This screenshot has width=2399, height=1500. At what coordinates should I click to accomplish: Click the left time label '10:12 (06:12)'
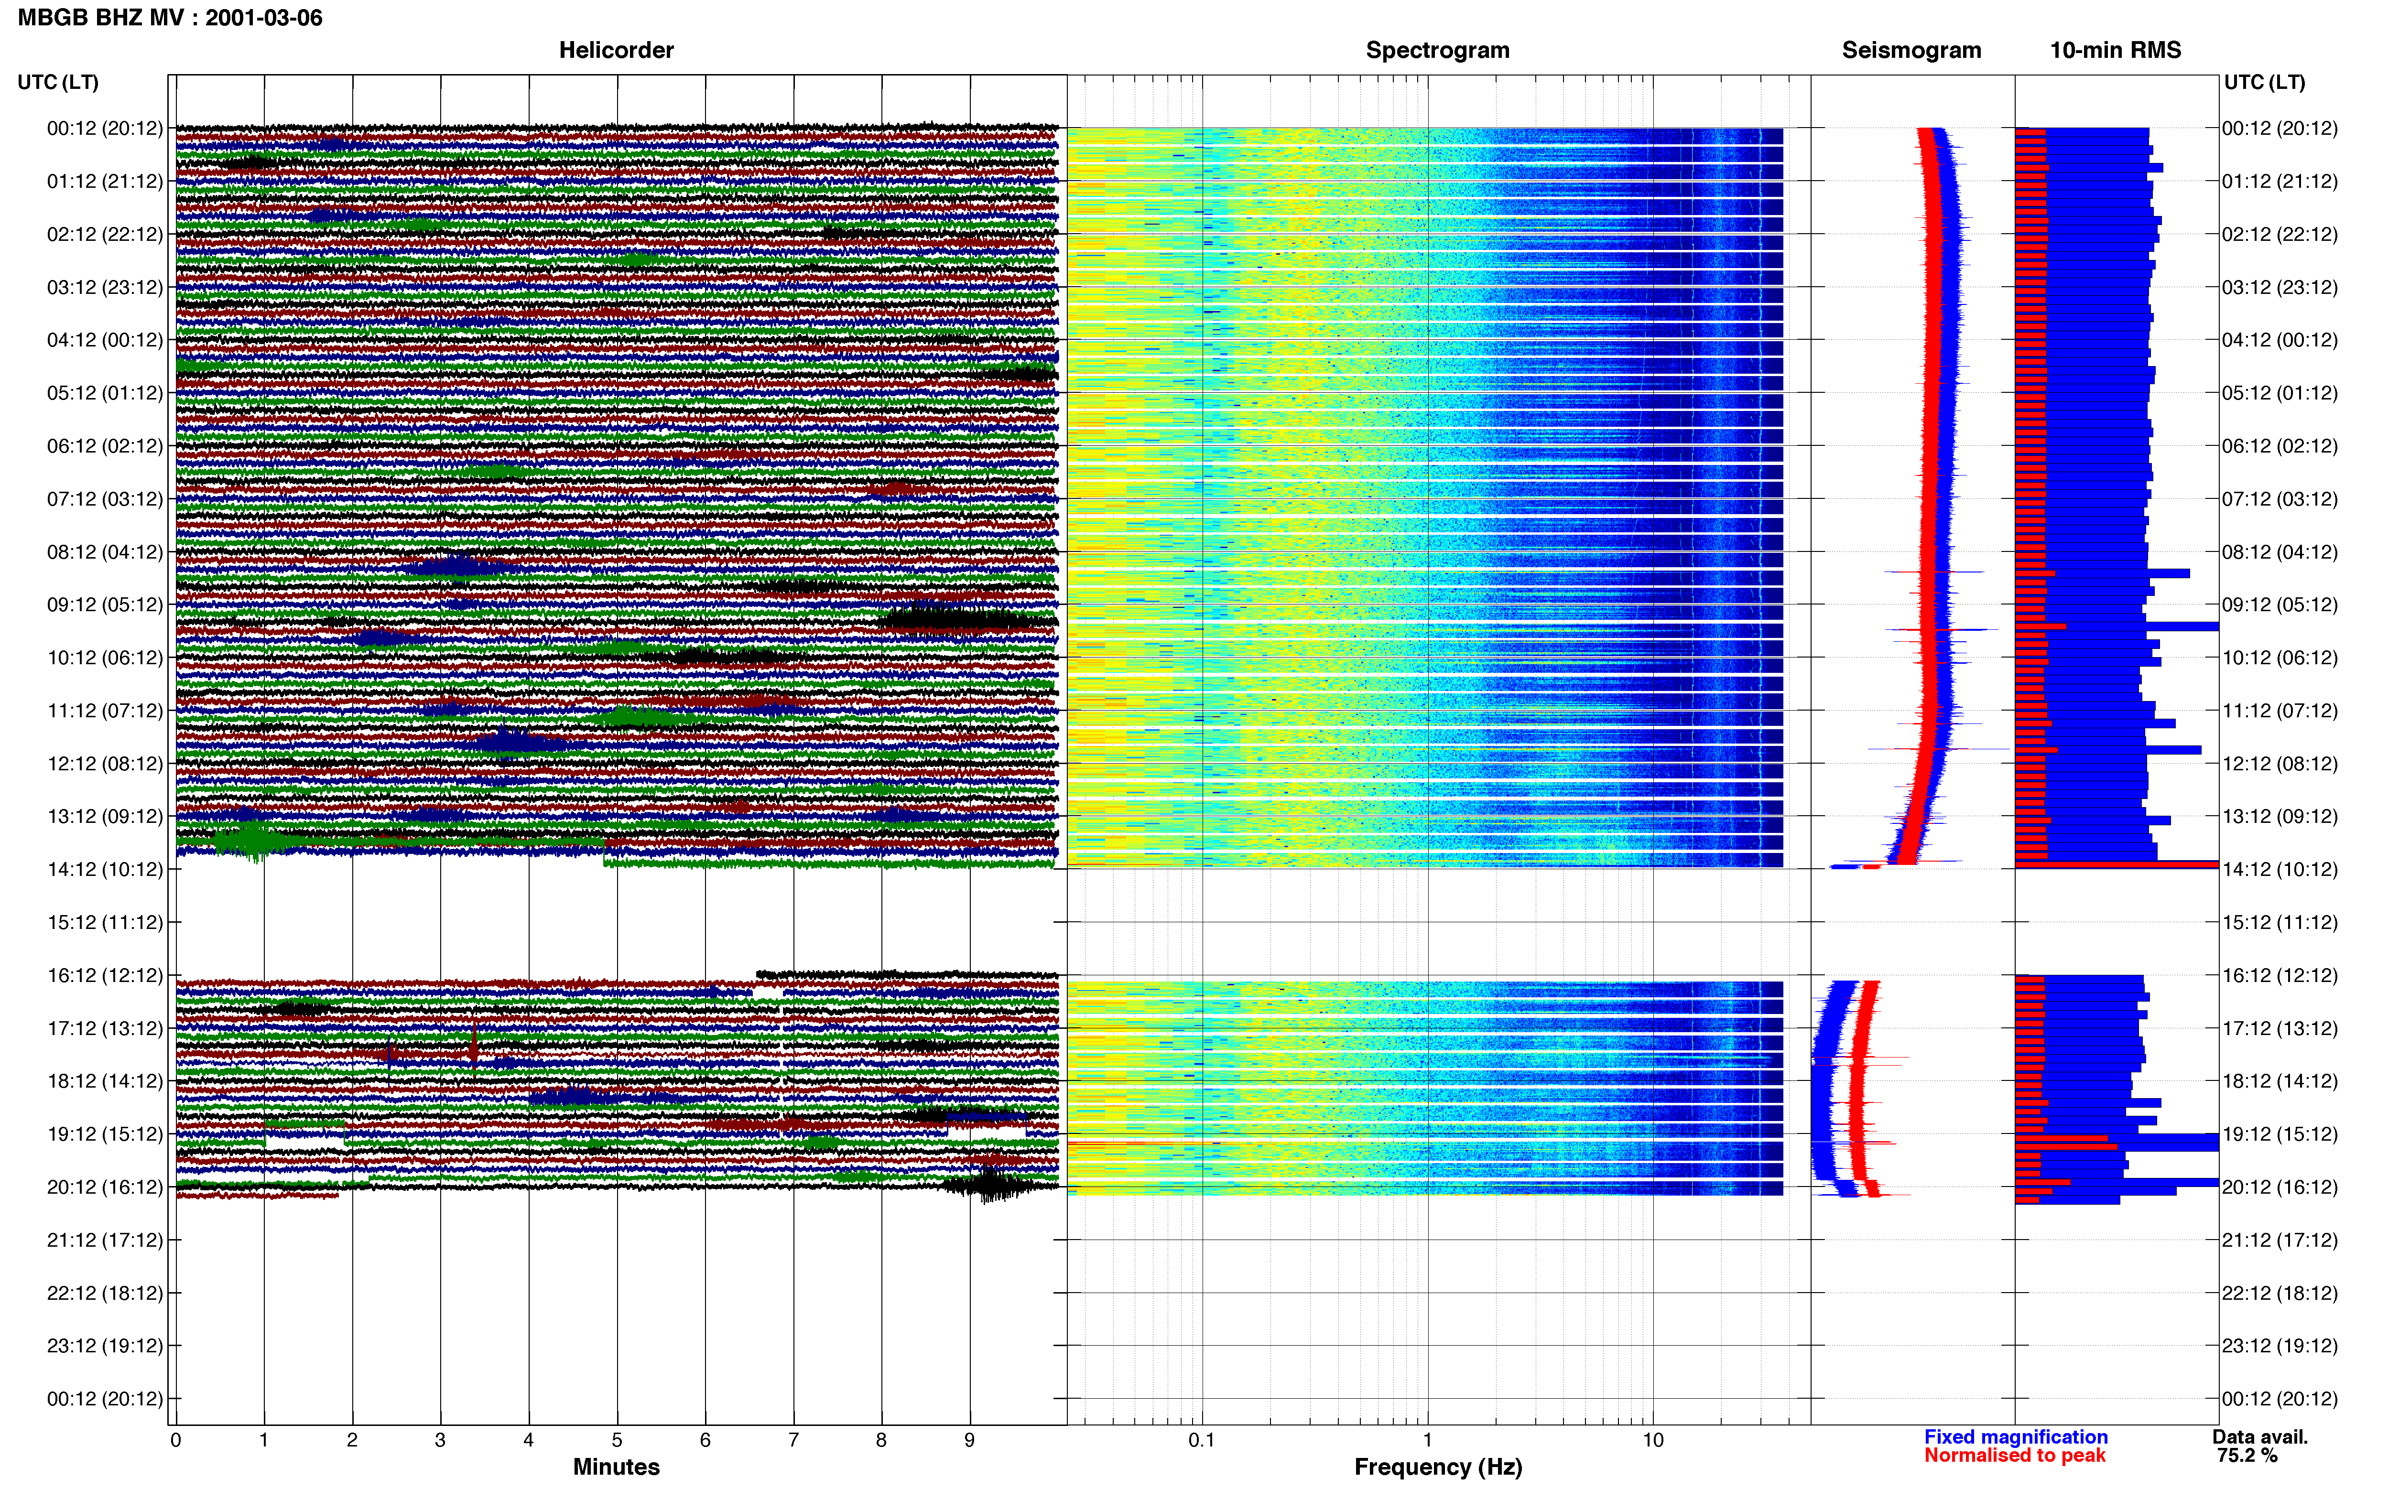pyautogui.click(x=105, y=658)
